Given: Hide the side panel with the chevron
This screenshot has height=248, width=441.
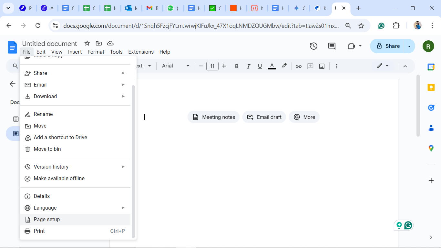Looking at the screenshot, I should [431, 237].
